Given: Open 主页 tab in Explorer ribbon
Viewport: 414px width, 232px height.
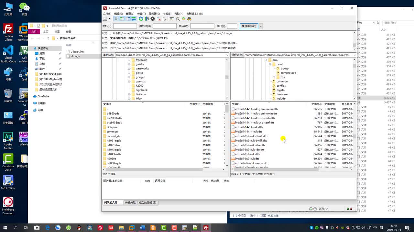Looking at the screenshot, I should [x=46, y=32].
